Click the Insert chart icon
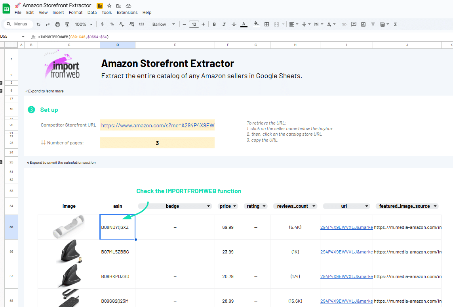 pos(364,24)
